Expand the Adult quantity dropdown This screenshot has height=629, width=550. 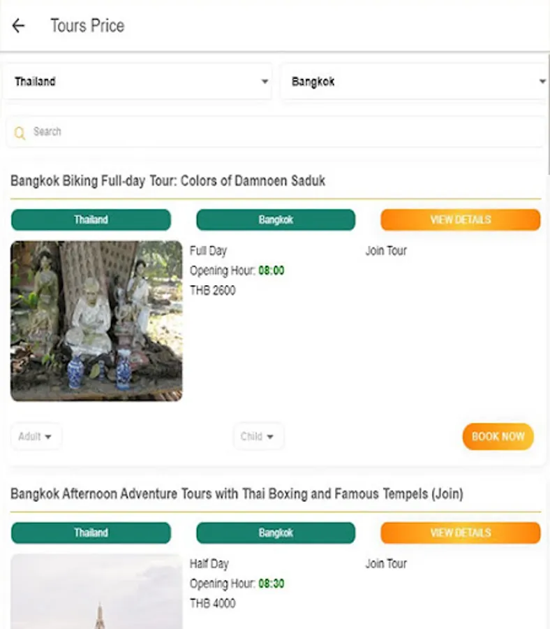(x=36, y=437)
